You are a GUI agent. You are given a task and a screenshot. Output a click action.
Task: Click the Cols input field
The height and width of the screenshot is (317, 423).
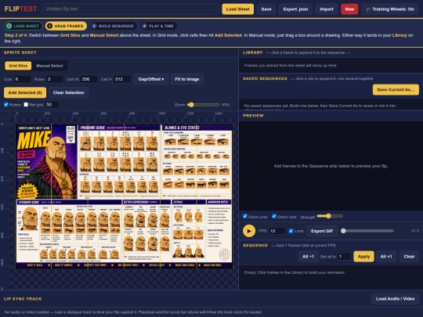point(23,79)
